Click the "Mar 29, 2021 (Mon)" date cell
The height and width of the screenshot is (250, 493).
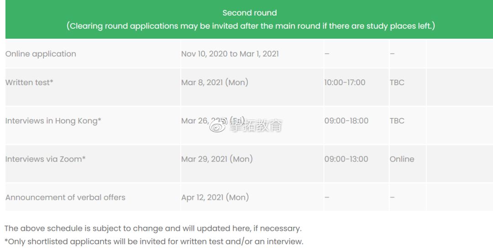point(216,159)
